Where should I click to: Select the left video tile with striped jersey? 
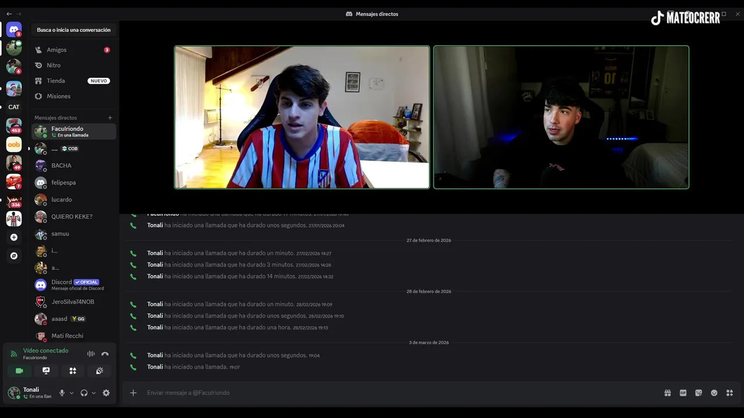302,117
